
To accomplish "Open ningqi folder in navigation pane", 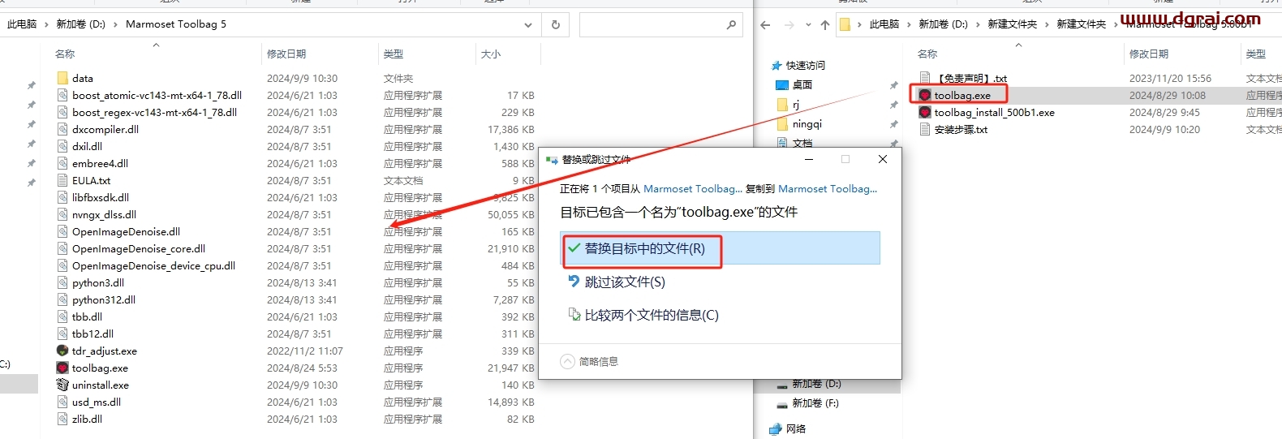I will tap(799, 123).
